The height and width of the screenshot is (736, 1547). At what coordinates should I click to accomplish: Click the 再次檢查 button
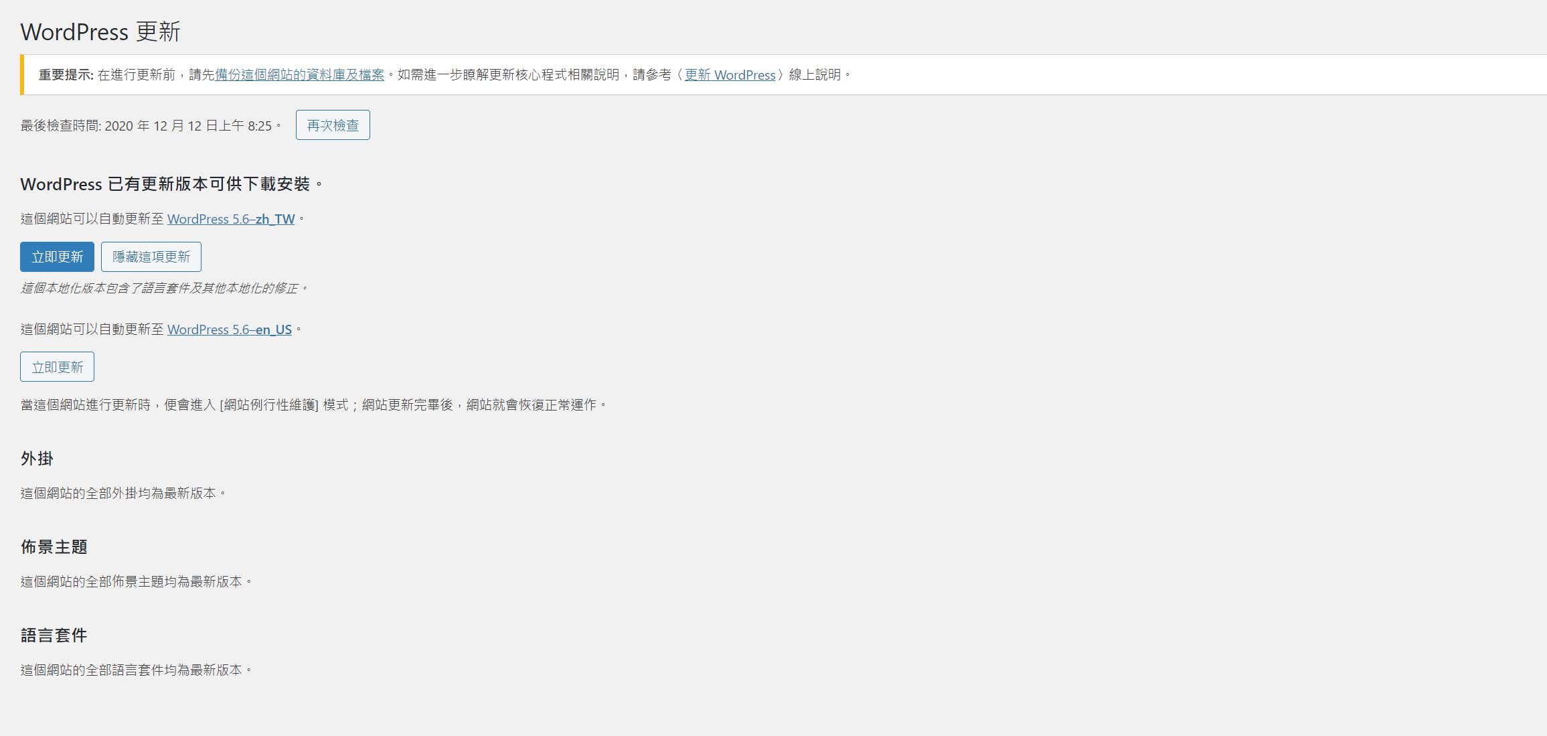tap(333, 125)
